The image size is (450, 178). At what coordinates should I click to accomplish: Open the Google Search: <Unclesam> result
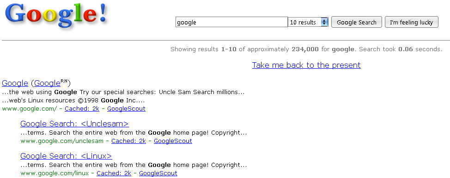(x=75, y=124)
